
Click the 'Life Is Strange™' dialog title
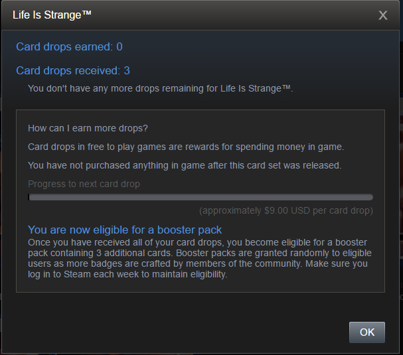[52, 15]
